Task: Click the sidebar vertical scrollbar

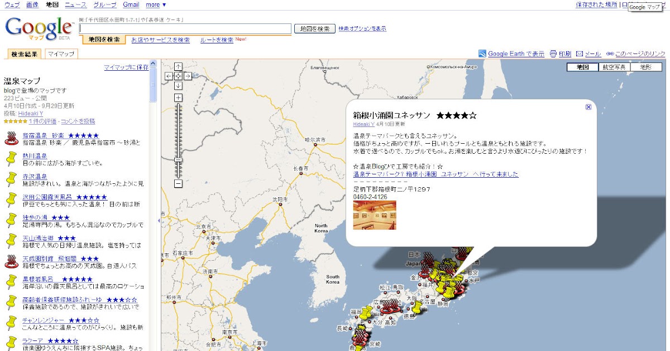Action: (153, 84)
